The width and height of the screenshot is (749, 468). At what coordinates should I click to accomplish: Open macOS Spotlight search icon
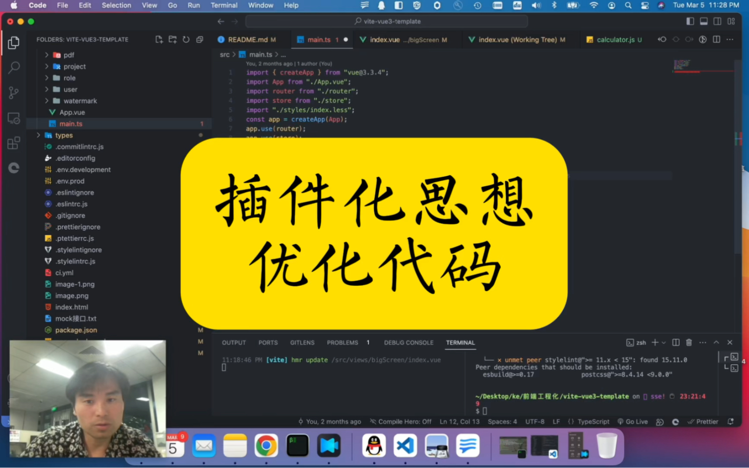[x=628, y=5]
